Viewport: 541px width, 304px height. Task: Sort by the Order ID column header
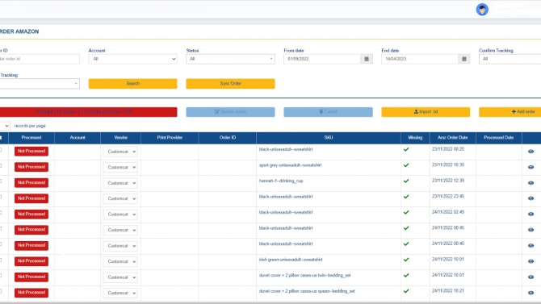point(228,138)
